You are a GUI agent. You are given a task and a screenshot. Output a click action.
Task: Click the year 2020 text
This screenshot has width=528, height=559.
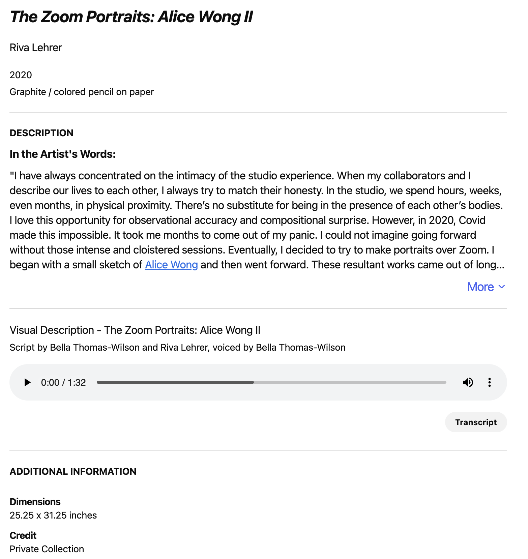pyautogui.click(x=21, y=75)
